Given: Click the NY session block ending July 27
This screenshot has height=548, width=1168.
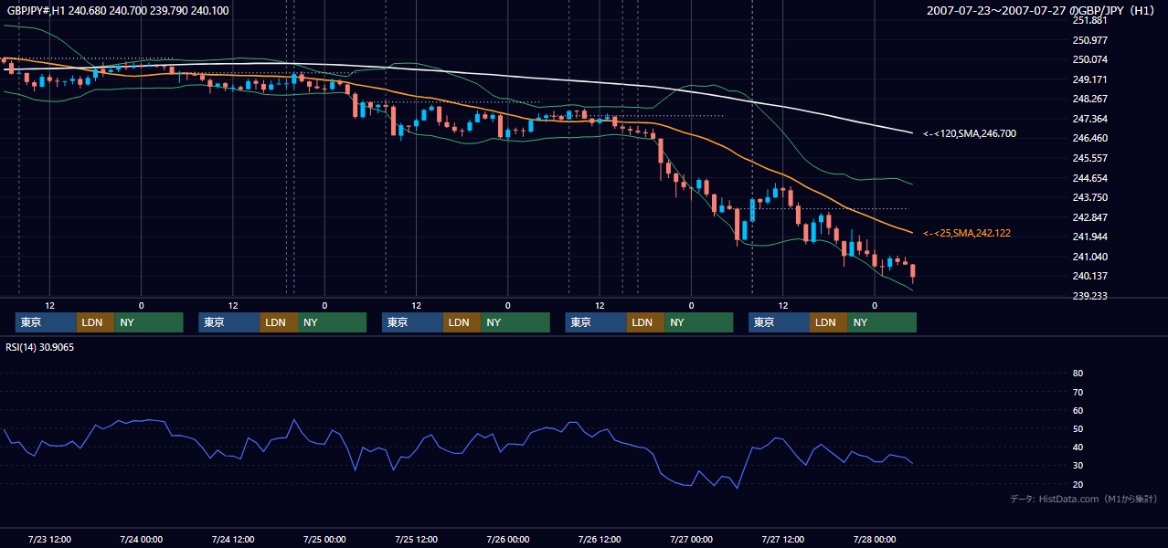Looking at the screenshot, I should click(881, 322).
